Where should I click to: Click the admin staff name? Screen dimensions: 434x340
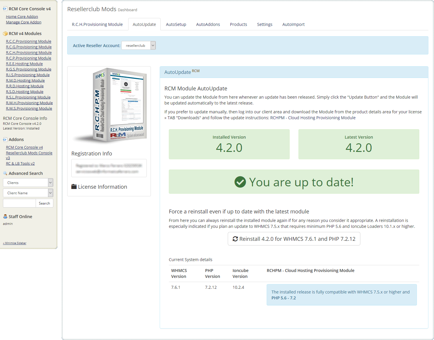click(8, 224)
